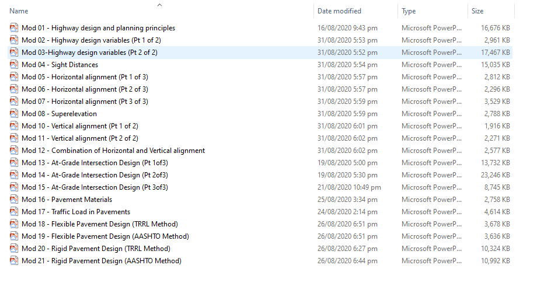The height and width of the screenshot is (293, 558).
Task: Click the 17,467 KB size value
Action: (496, 53)
